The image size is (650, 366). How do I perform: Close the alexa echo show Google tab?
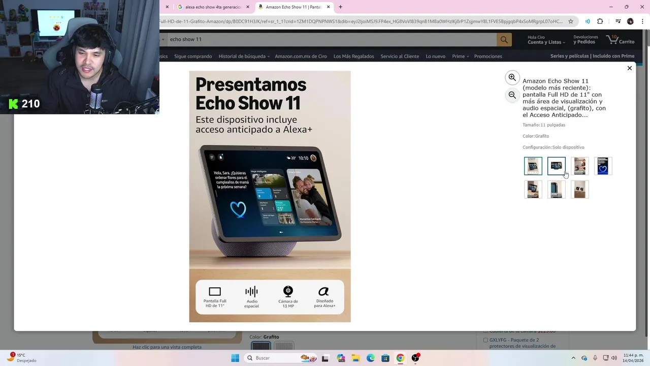click(248, 7)
